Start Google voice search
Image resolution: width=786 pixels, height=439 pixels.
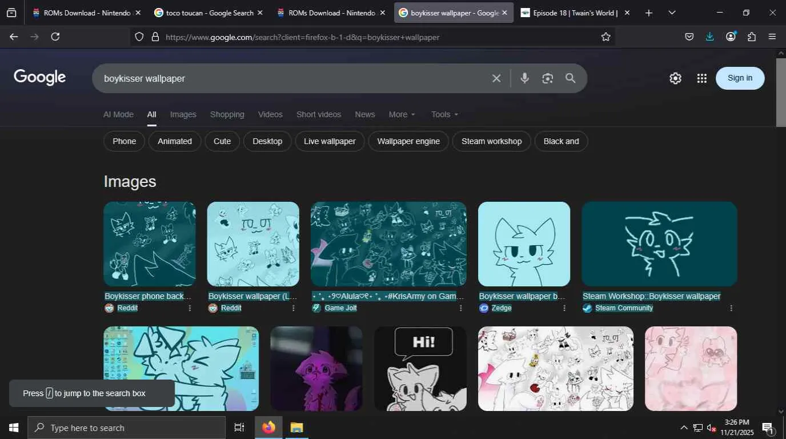(524, 78)
